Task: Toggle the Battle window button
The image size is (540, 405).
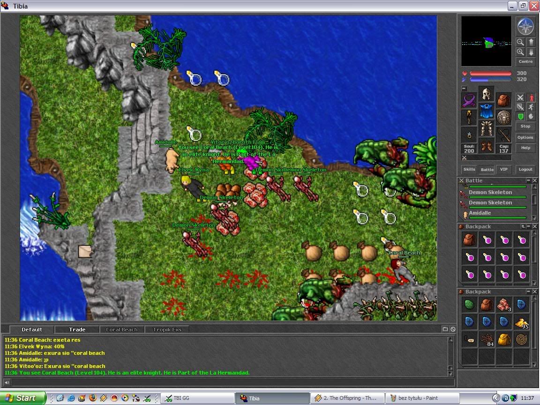Action: (487, 169)
